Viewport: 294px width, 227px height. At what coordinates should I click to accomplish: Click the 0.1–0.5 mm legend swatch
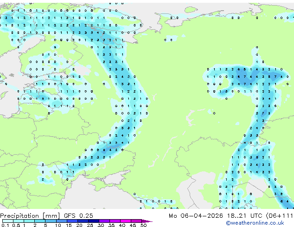pos(8,221)
